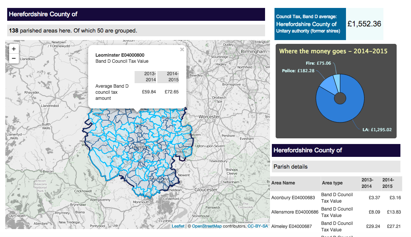Click the Leominster E04000800 popup title
Screen dimensions: 411x237
[x=120, y=55]
